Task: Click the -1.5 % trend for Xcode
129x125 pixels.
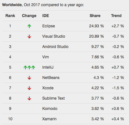Action: click(118, 88)
